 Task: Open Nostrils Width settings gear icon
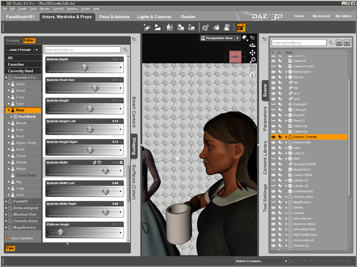point(121,162)
